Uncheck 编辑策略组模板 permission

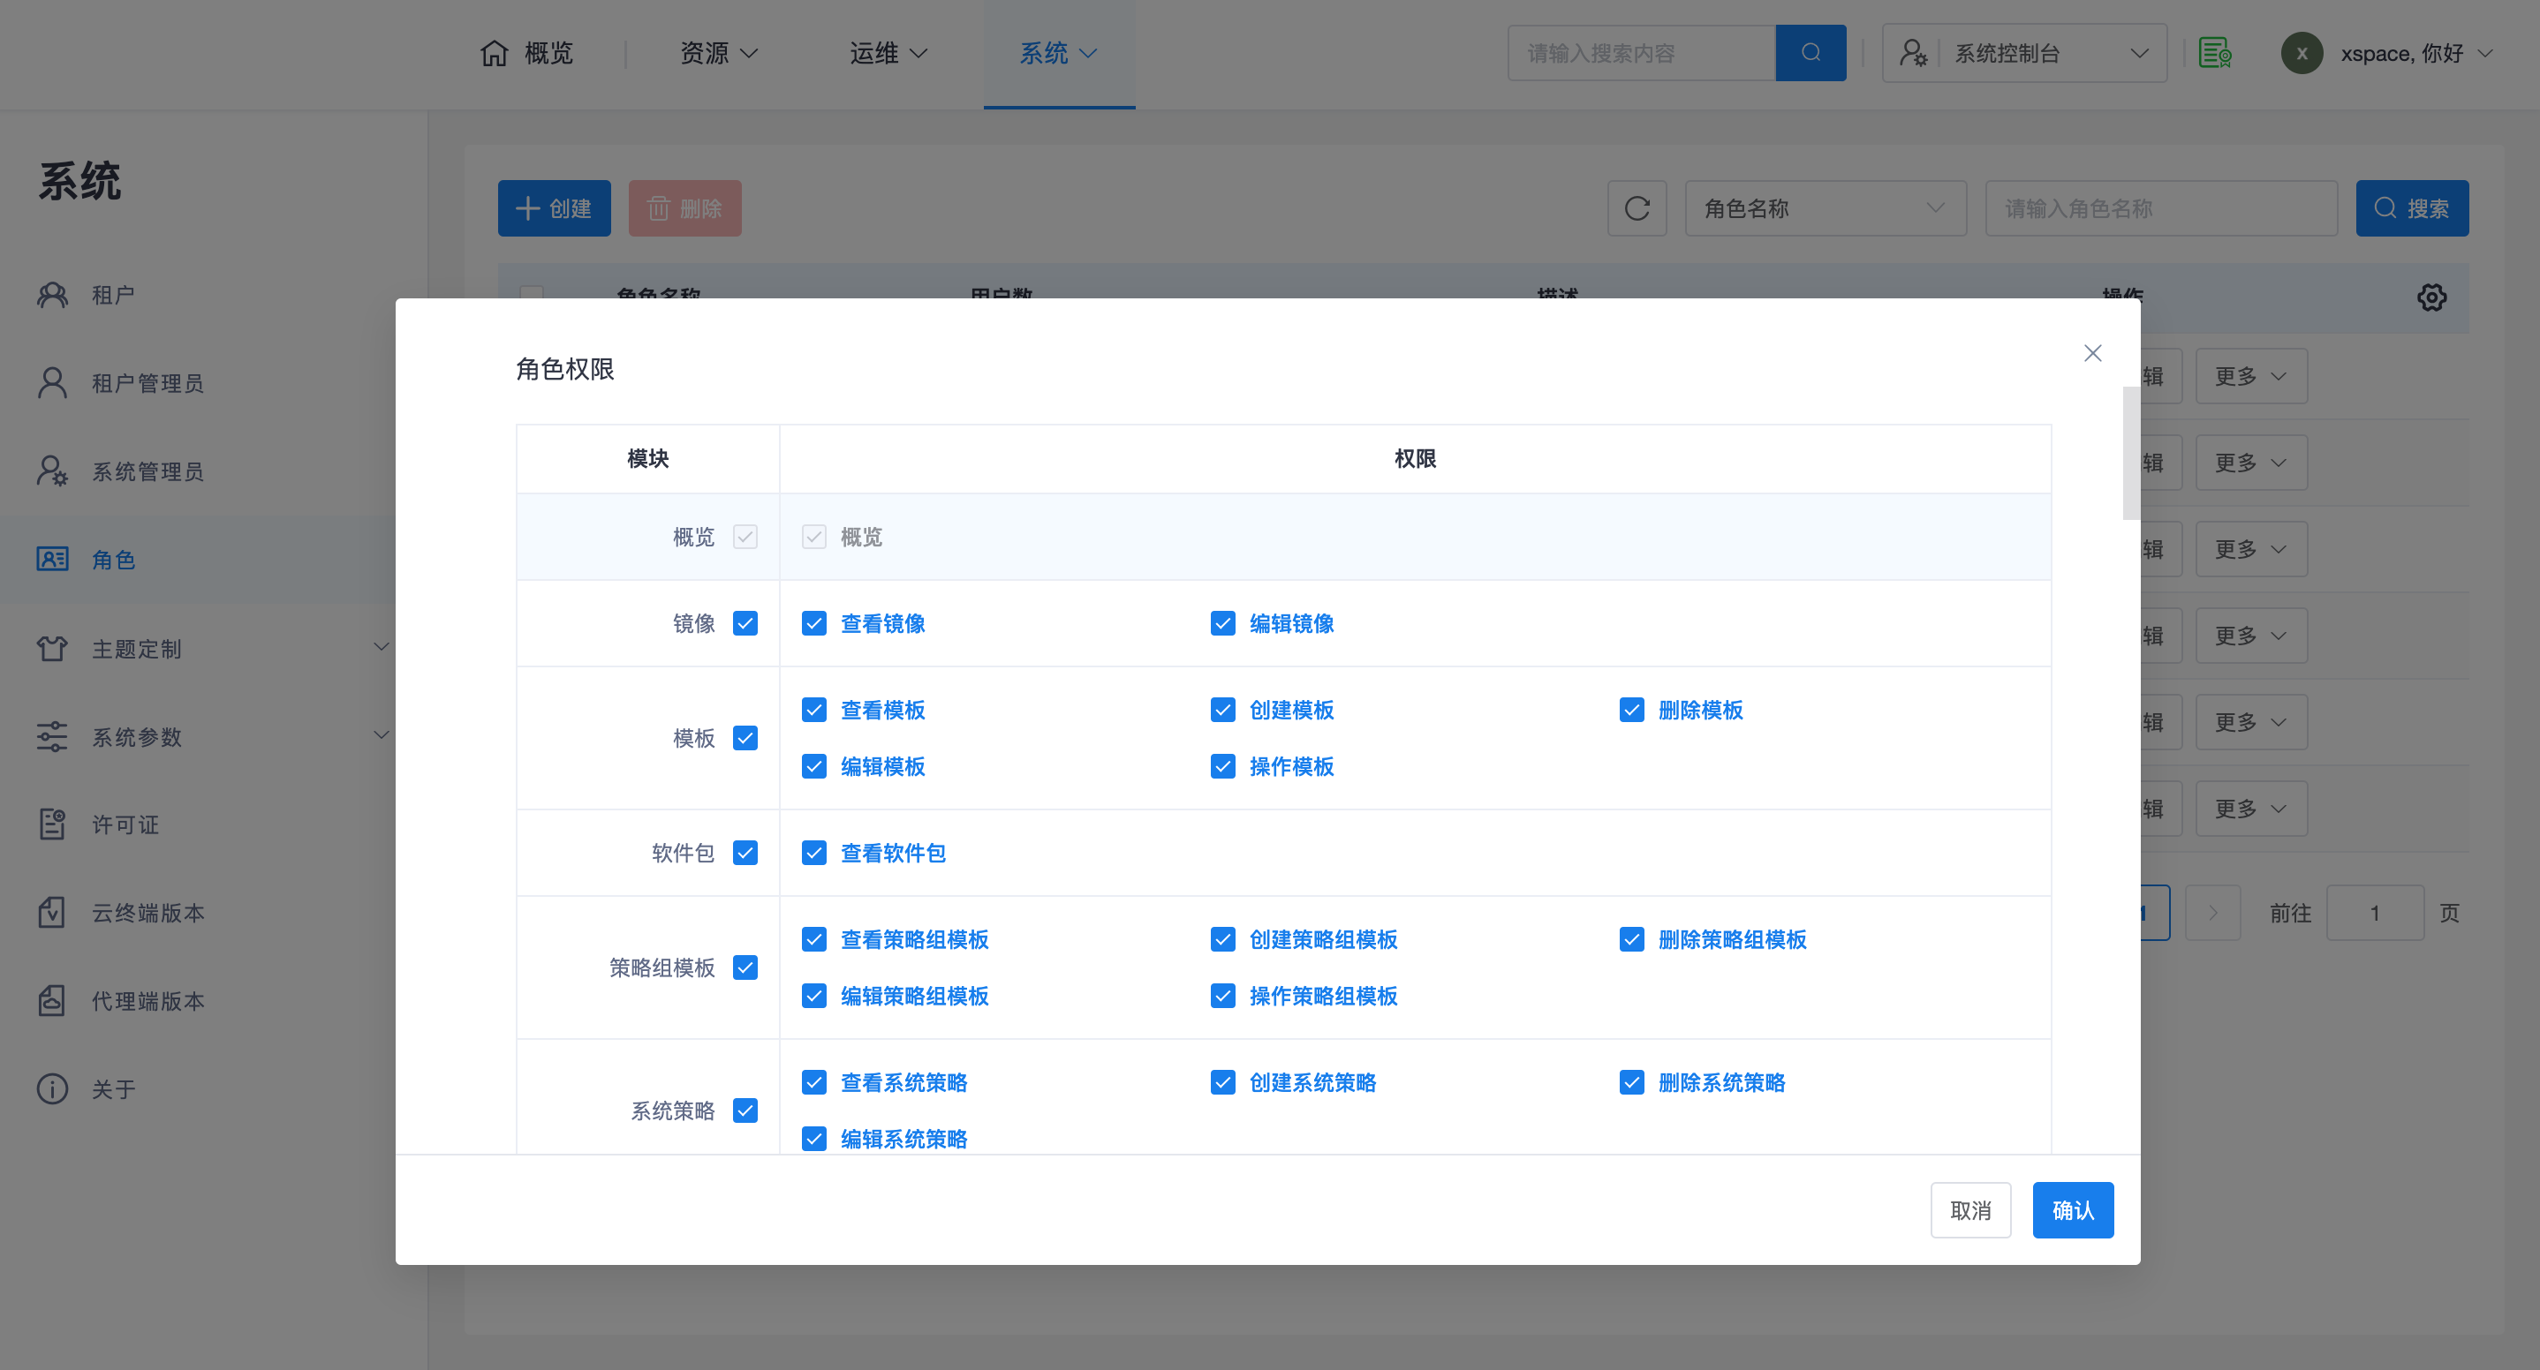pos(814,997)
